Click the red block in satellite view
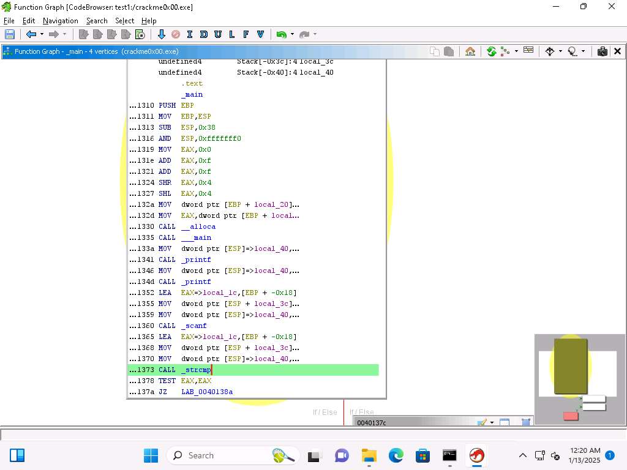 [571, 416]
